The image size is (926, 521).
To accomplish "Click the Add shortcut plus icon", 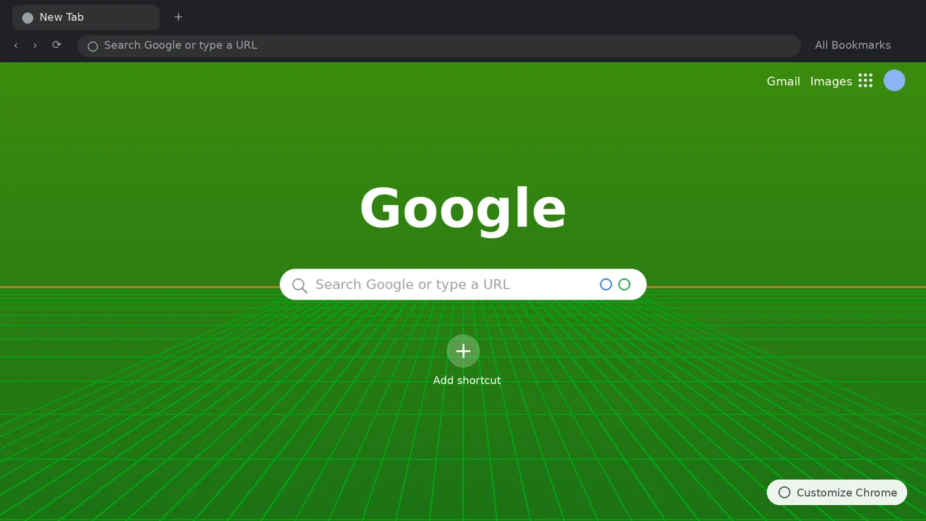I will click(x=463, y=351).
